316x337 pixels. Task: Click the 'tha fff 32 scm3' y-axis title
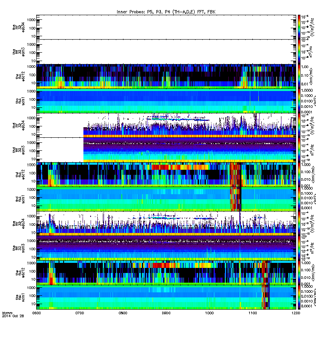[x=19, y=51]
